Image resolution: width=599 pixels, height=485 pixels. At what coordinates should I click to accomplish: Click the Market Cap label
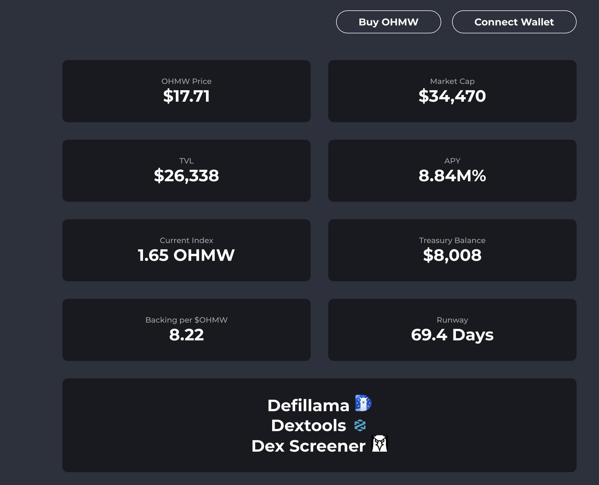[x=452, y=81]
